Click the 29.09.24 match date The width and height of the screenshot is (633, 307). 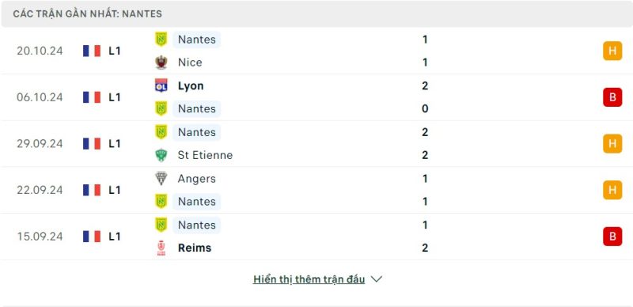click(x=40, y=144)
